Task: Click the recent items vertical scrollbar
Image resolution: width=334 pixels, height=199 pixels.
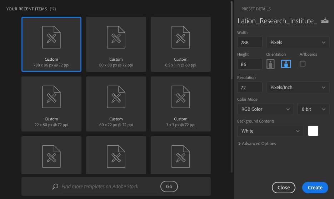Action: [231, 40]
